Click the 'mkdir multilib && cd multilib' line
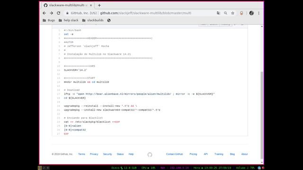 coord(86,82)
